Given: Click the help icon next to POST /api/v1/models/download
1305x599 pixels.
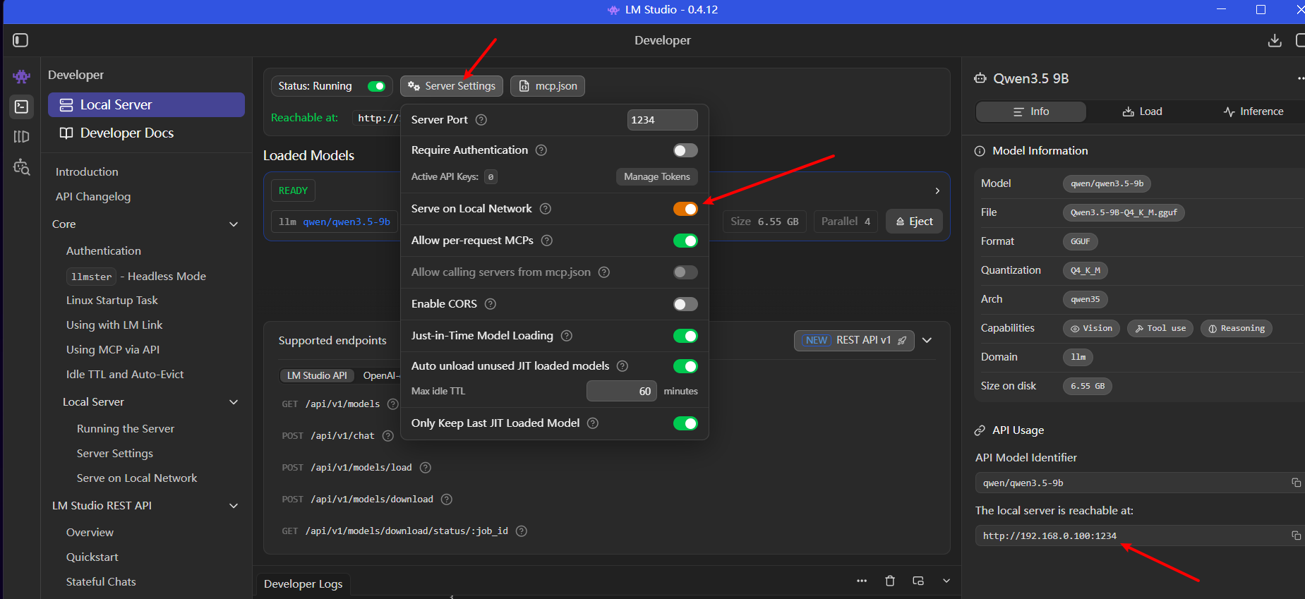Looking at the screenshot, I should [447, 500].
